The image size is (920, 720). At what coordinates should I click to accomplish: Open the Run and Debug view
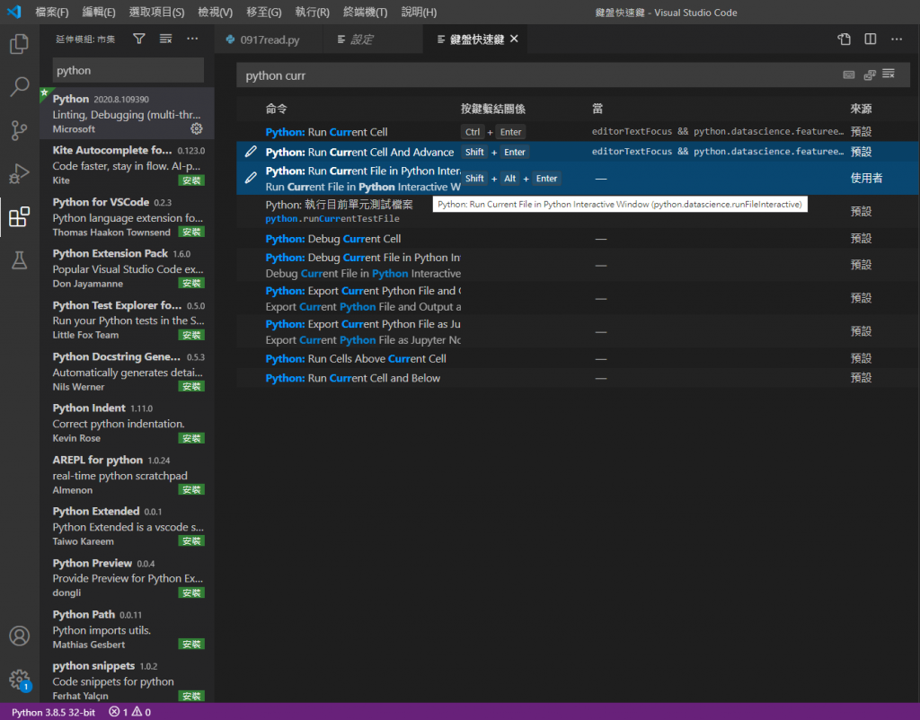click(x=19, y=173)
